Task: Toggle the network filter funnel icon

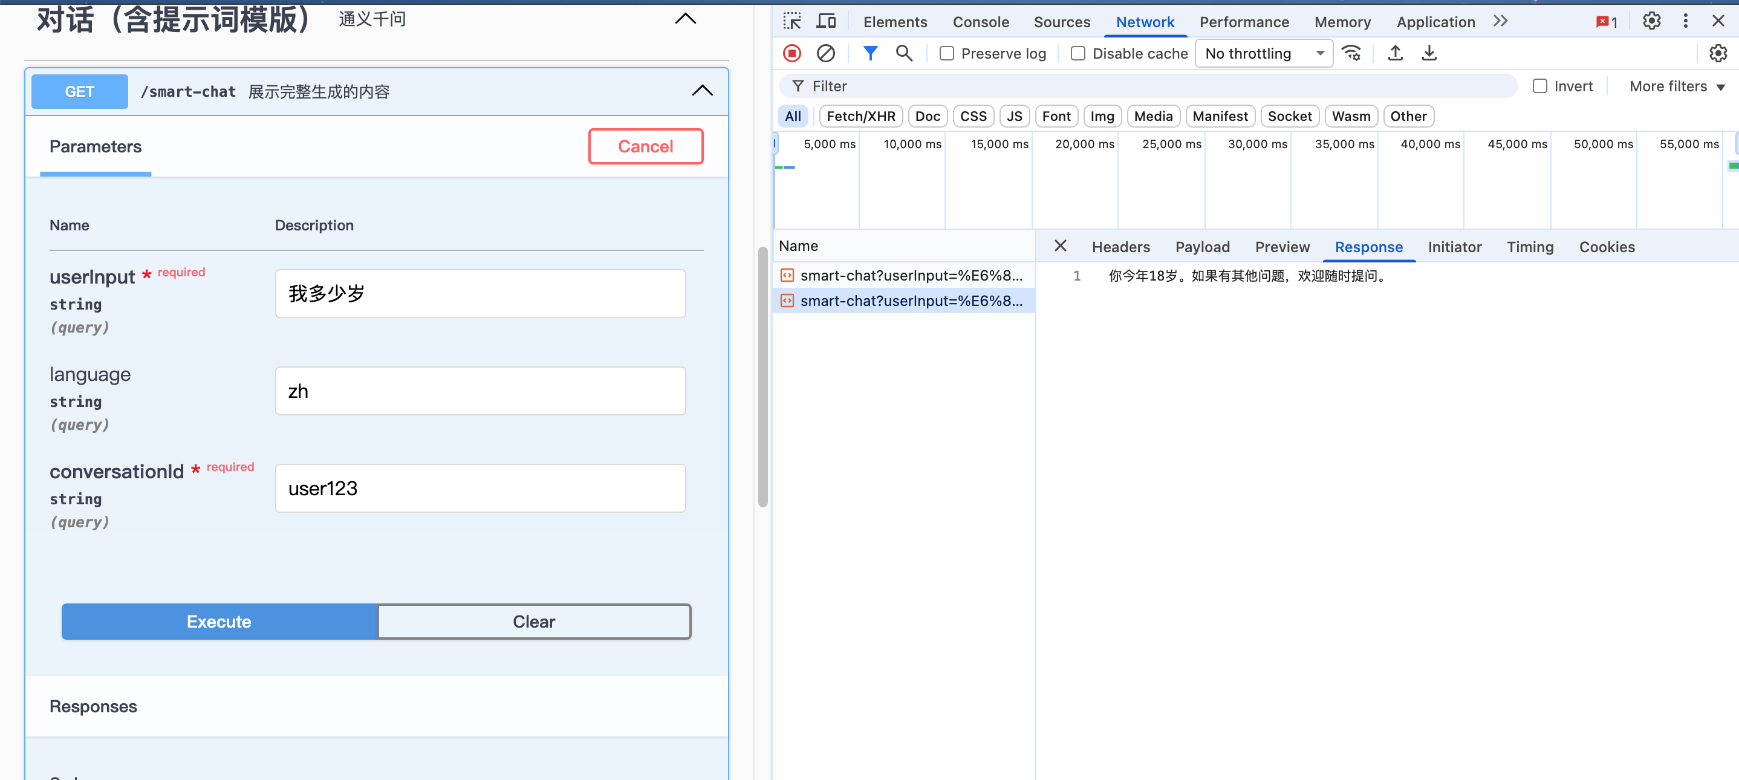Action: [870, 53]
